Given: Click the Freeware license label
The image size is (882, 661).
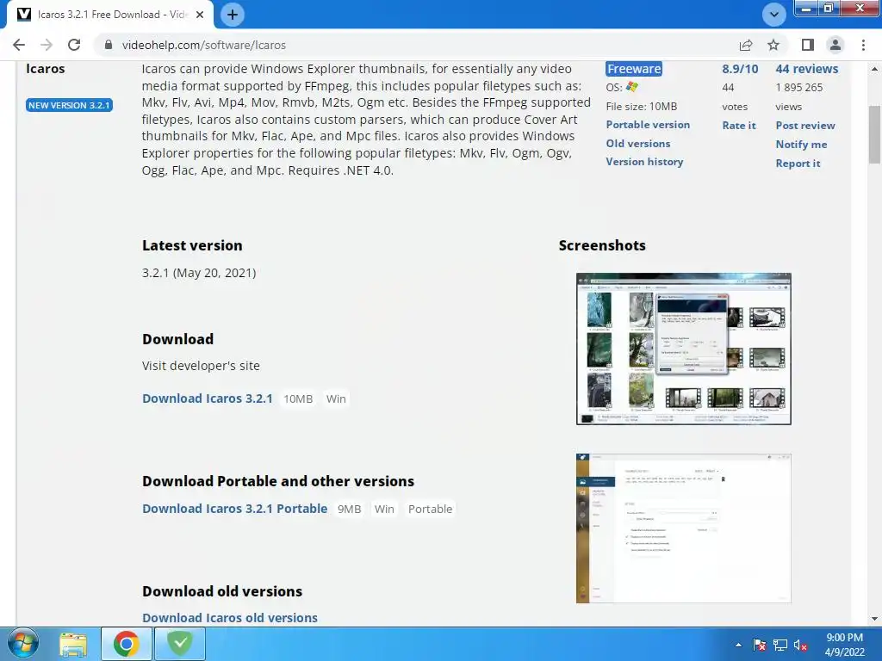Looking at the screenshot, I should pyautogui.click(x=634, y=69).
